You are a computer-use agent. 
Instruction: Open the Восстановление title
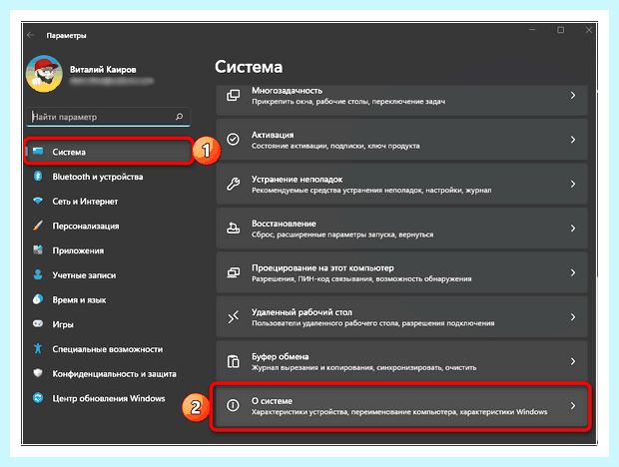[284, 224]
